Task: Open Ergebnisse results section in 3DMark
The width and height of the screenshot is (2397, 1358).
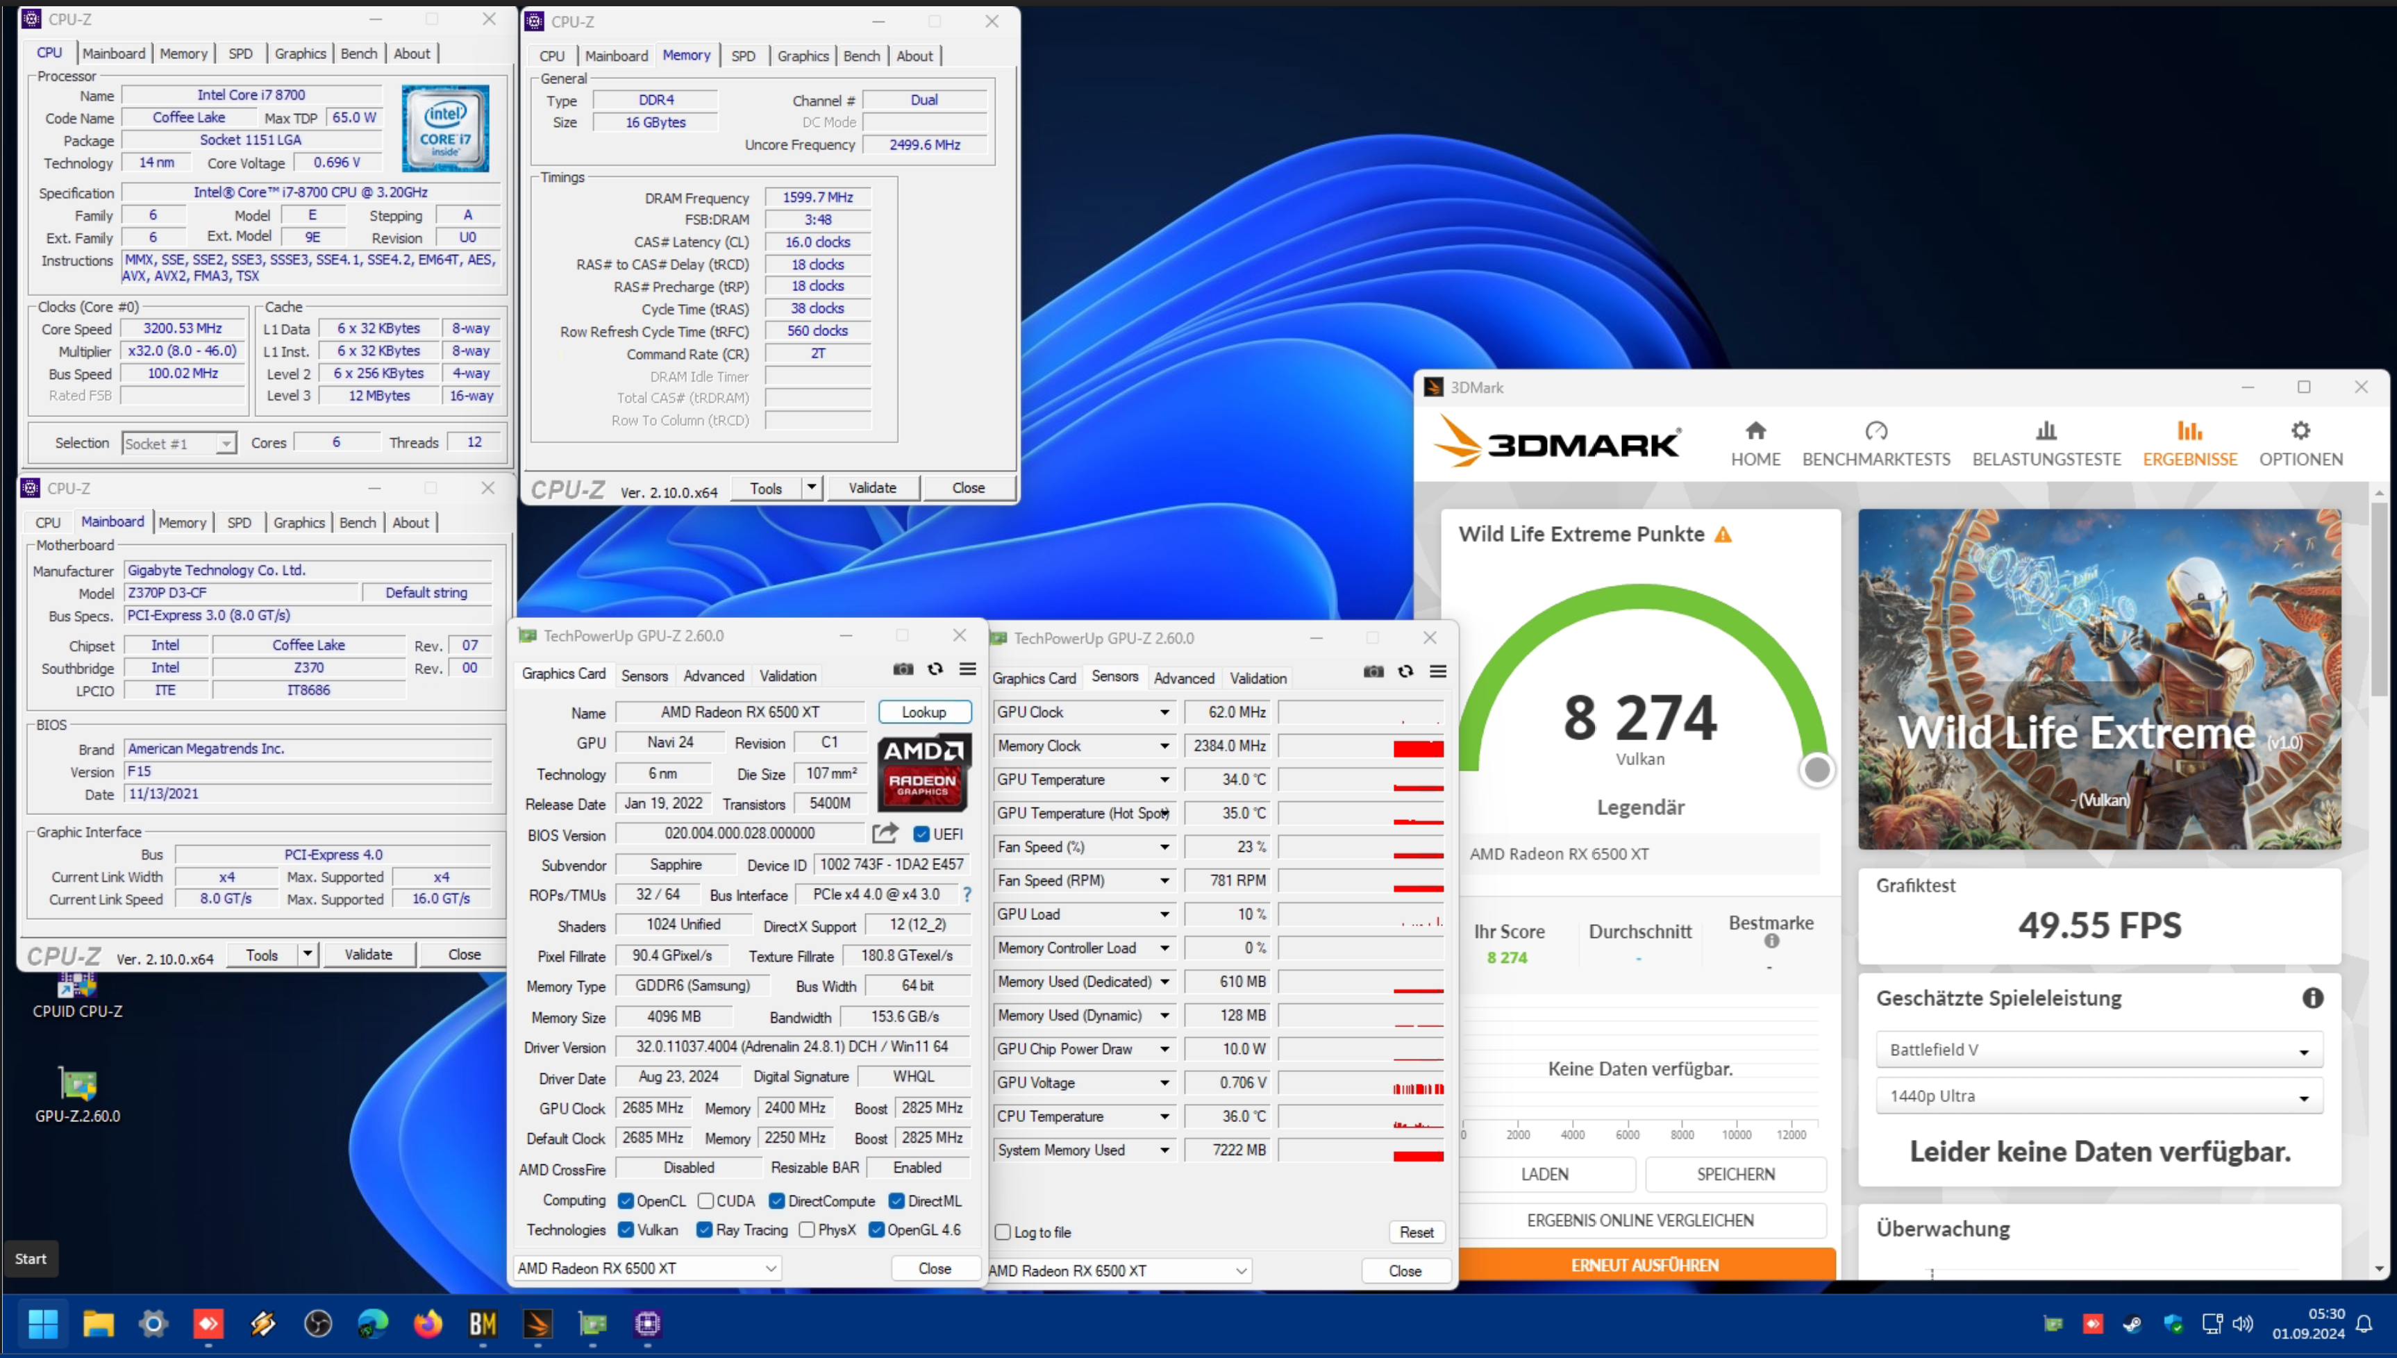Action: click(2189, 443)
